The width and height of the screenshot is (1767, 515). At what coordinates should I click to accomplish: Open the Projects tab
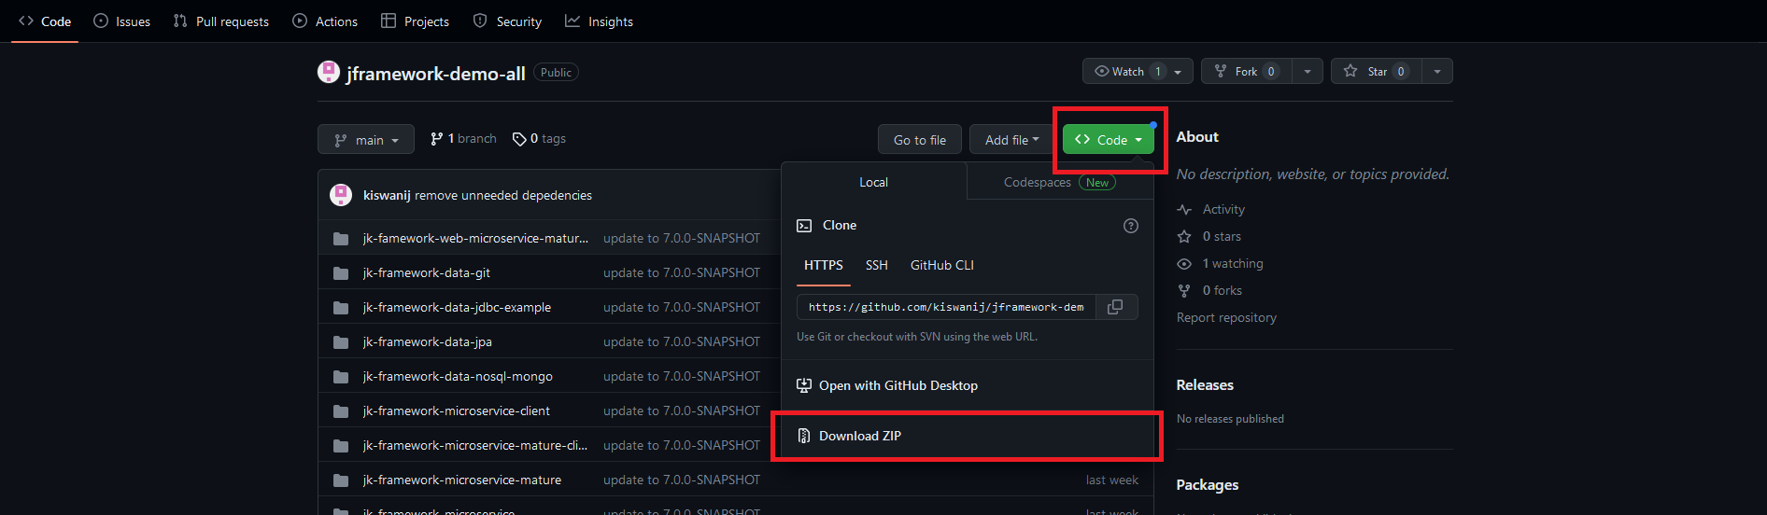(415, 21)
